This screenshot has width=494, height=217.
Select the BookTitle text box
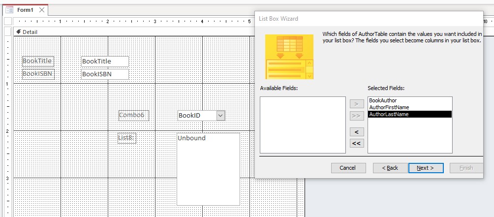[105, 62]
